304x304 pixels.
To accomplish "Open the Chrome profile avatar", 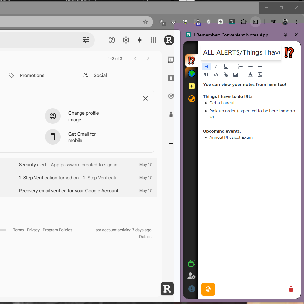I will click(x=284, y=22).
